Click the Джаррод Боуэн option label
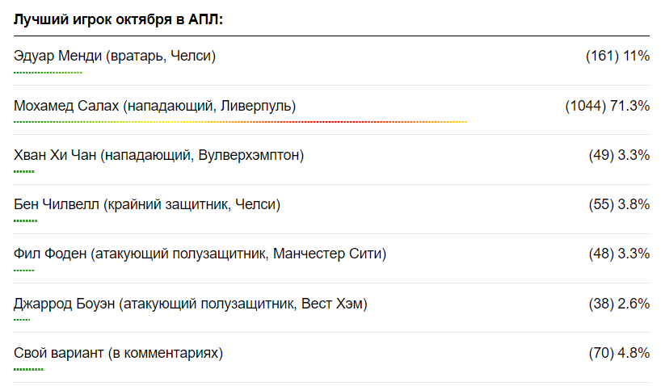 [191, 304]
